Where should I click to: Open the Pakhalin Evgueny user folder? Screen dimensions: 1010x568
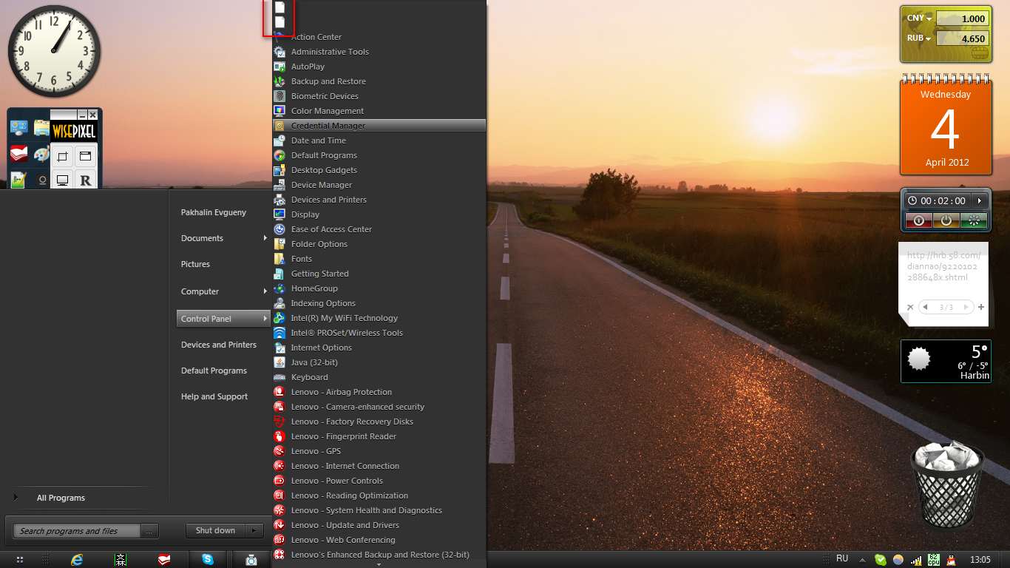tap(214, 212)
